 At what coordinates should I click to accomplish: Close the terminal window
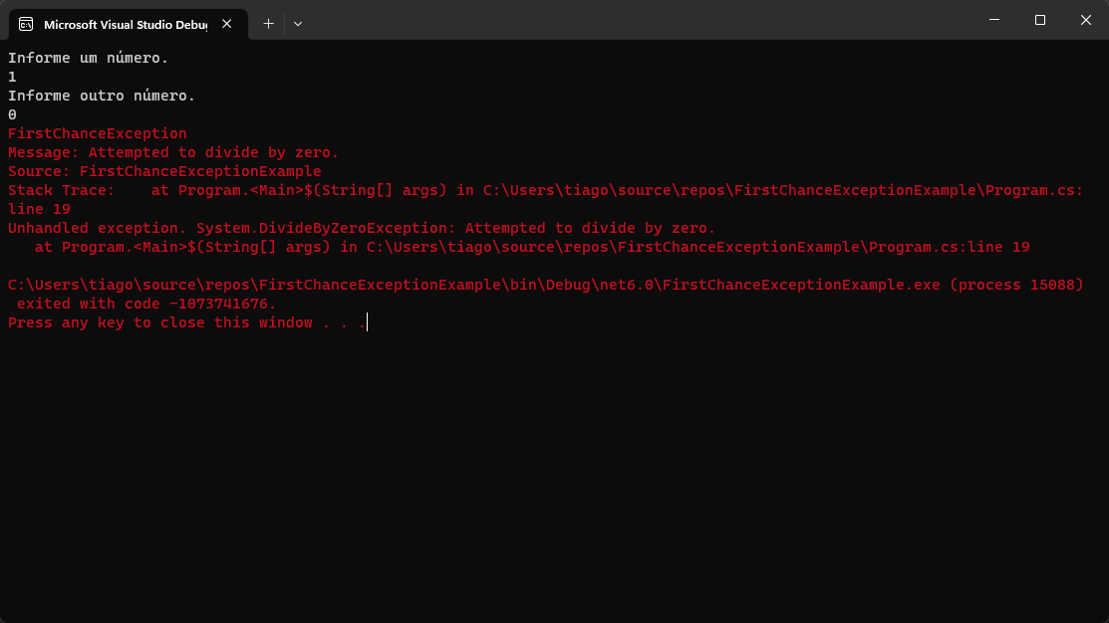coord(1086,20)
